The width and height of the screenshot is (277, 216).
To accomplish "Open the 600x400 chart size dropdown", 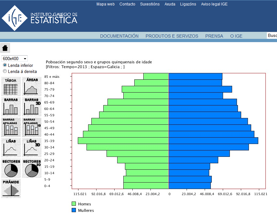I will [x=15, y=59].
